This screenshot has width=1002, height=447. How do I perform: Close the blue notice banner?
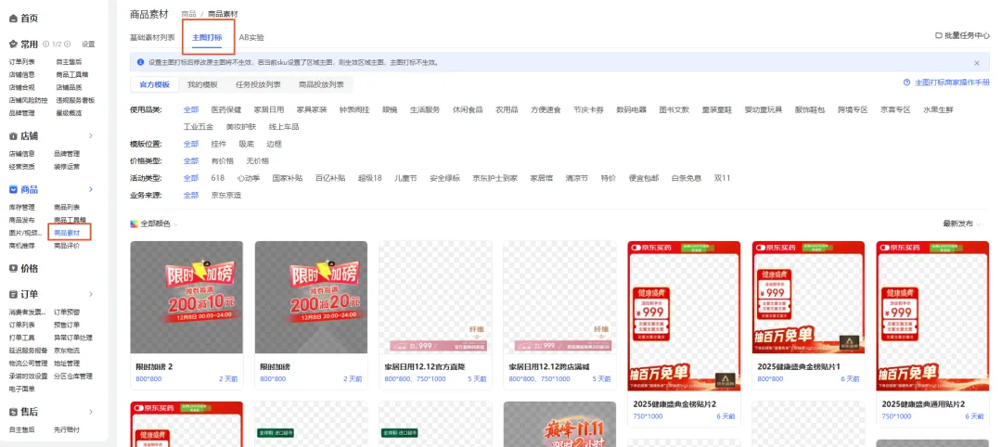coord(976,62)
